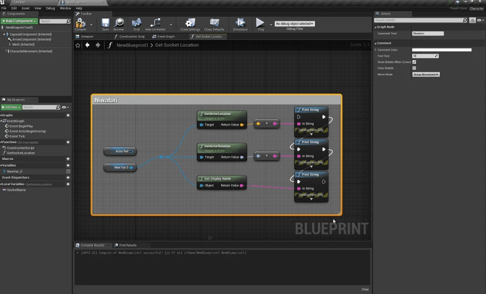Click the favorite star icon in graph bar

pyautogui.click(x=78, y=45)
